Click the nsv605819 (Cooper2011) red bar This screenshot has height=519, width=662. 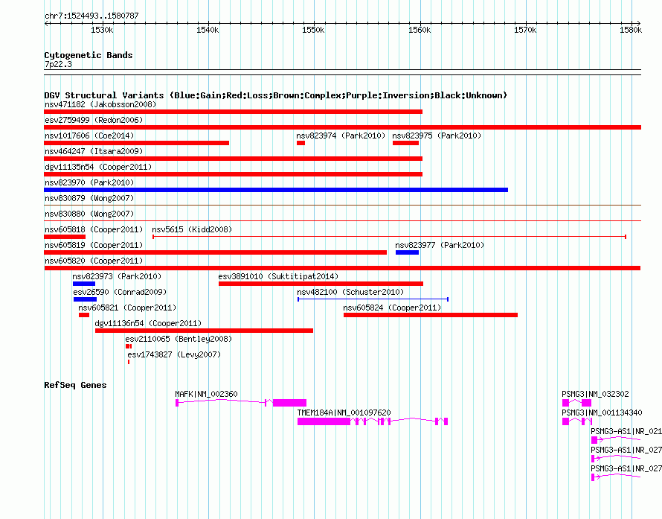[215, 252]
